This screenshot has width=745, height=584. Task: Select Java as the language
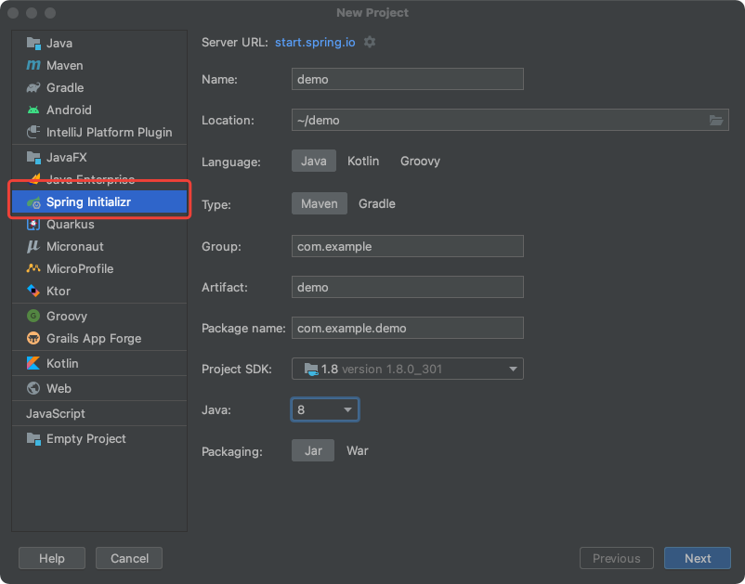314,161
